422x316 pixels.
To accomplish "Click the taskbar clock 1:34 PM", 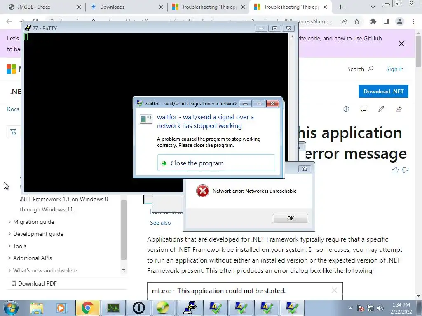I will 401,308.
